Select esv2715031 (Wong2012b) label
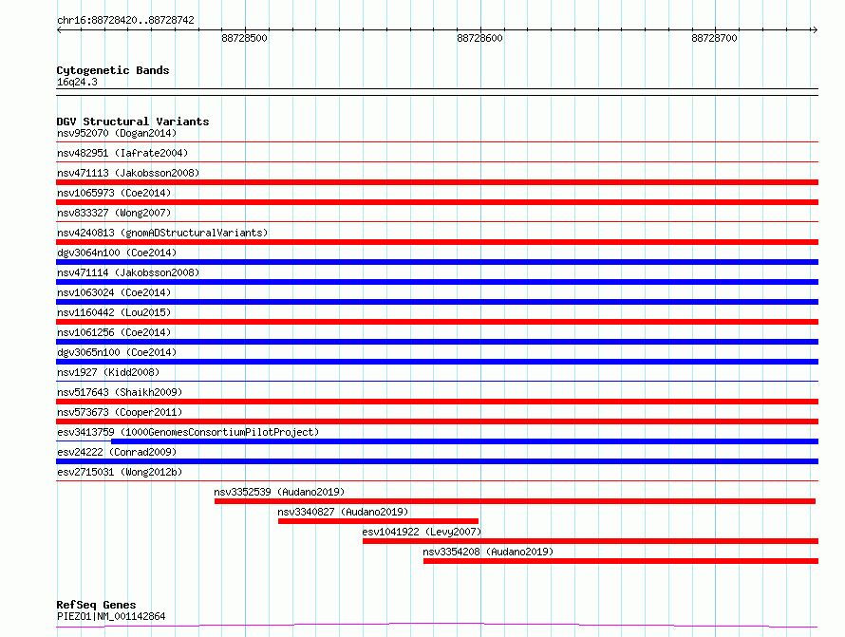The height and width of the screenshot is (637, 845). [120, 472]
